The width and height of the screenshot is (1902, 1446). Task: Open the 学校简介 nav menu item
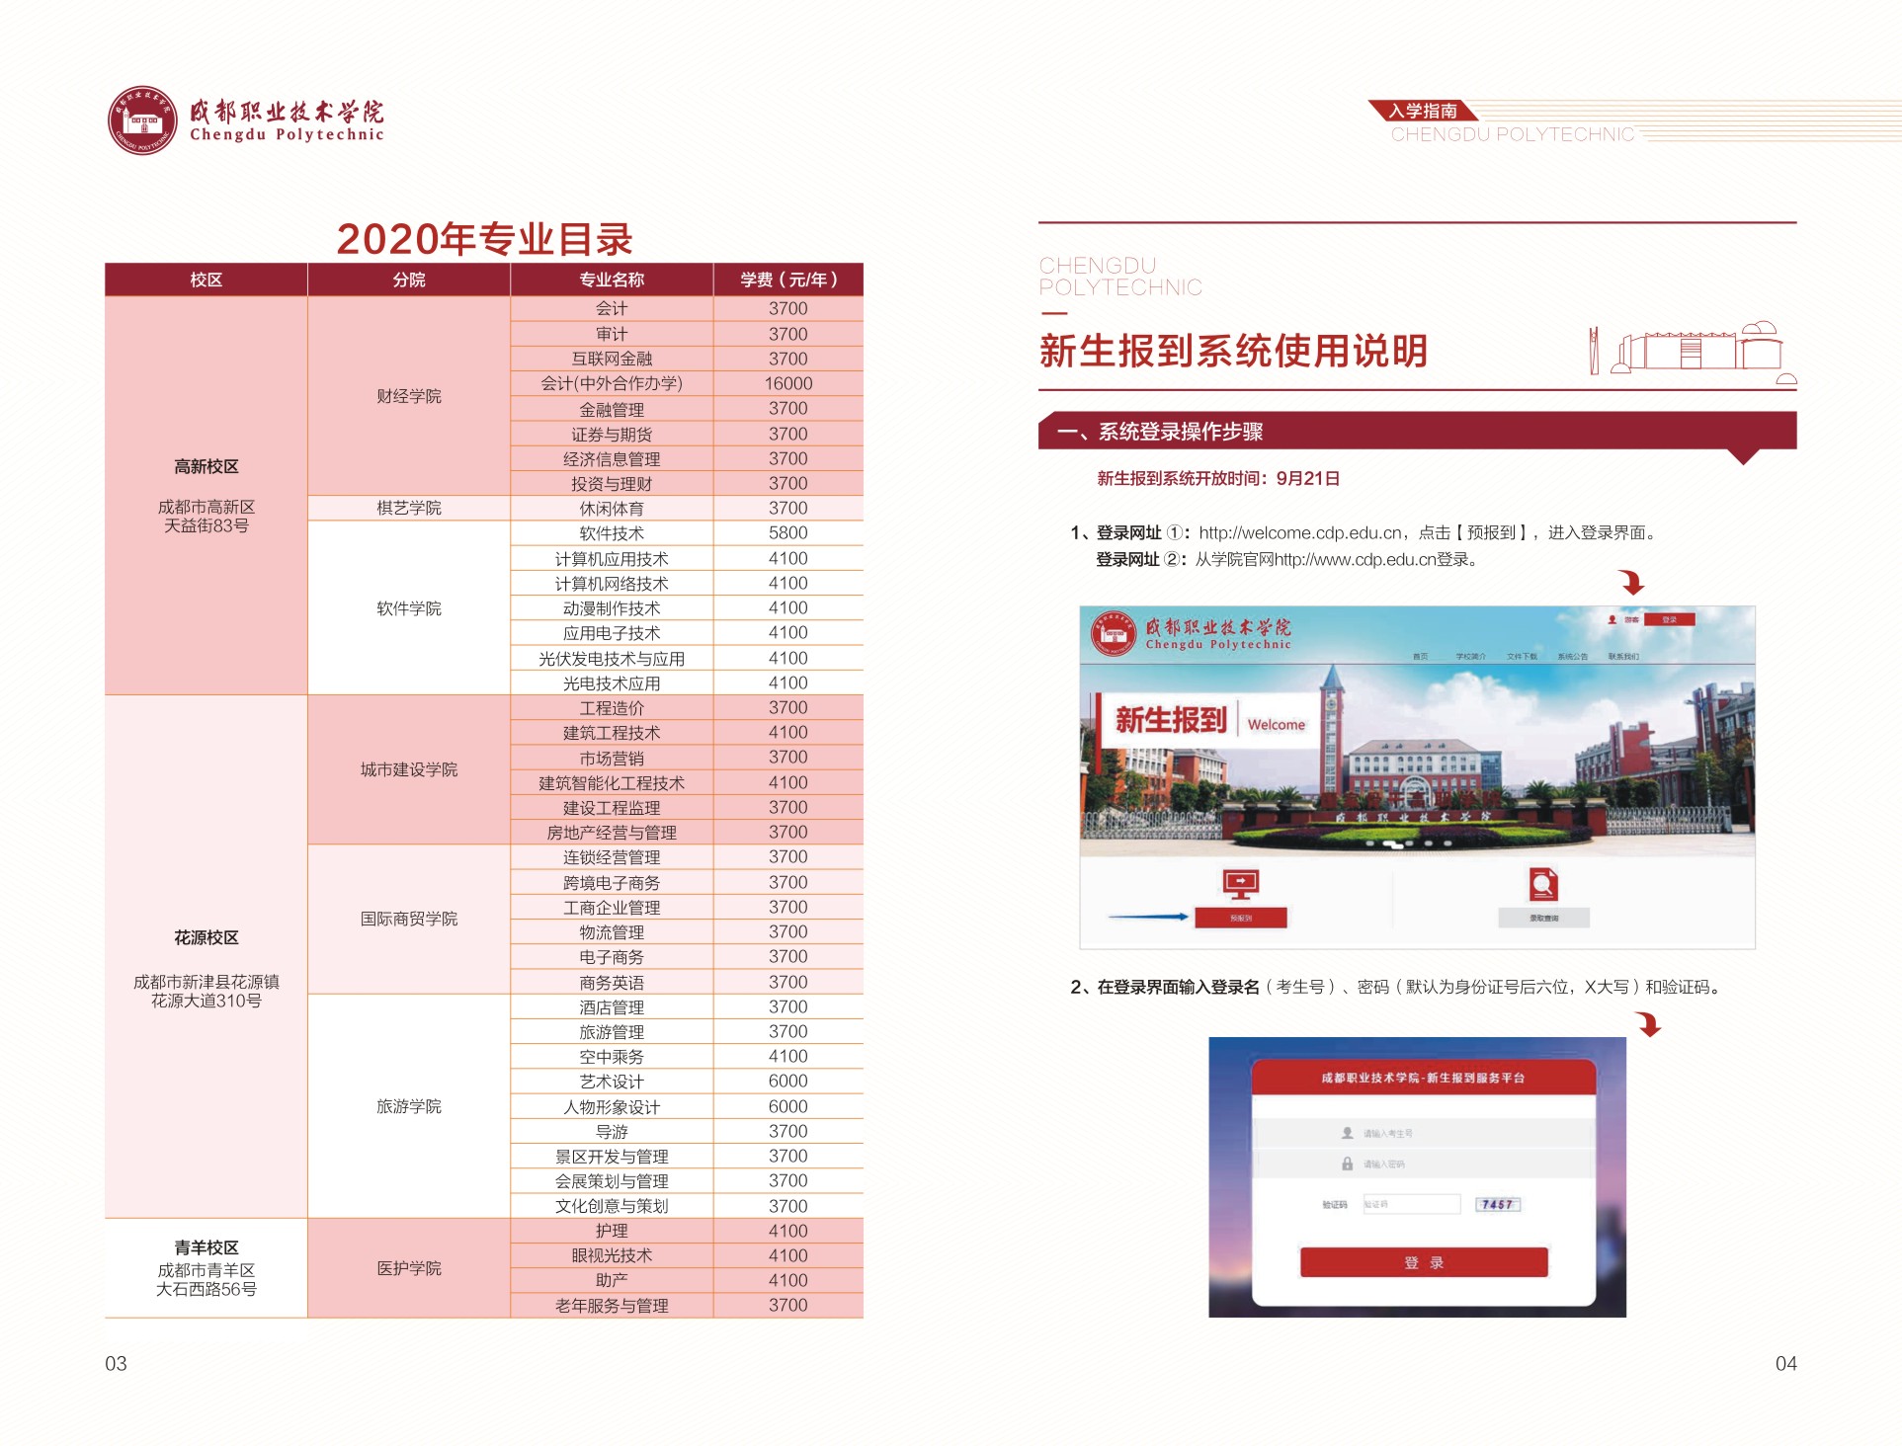pos(1470,656)
